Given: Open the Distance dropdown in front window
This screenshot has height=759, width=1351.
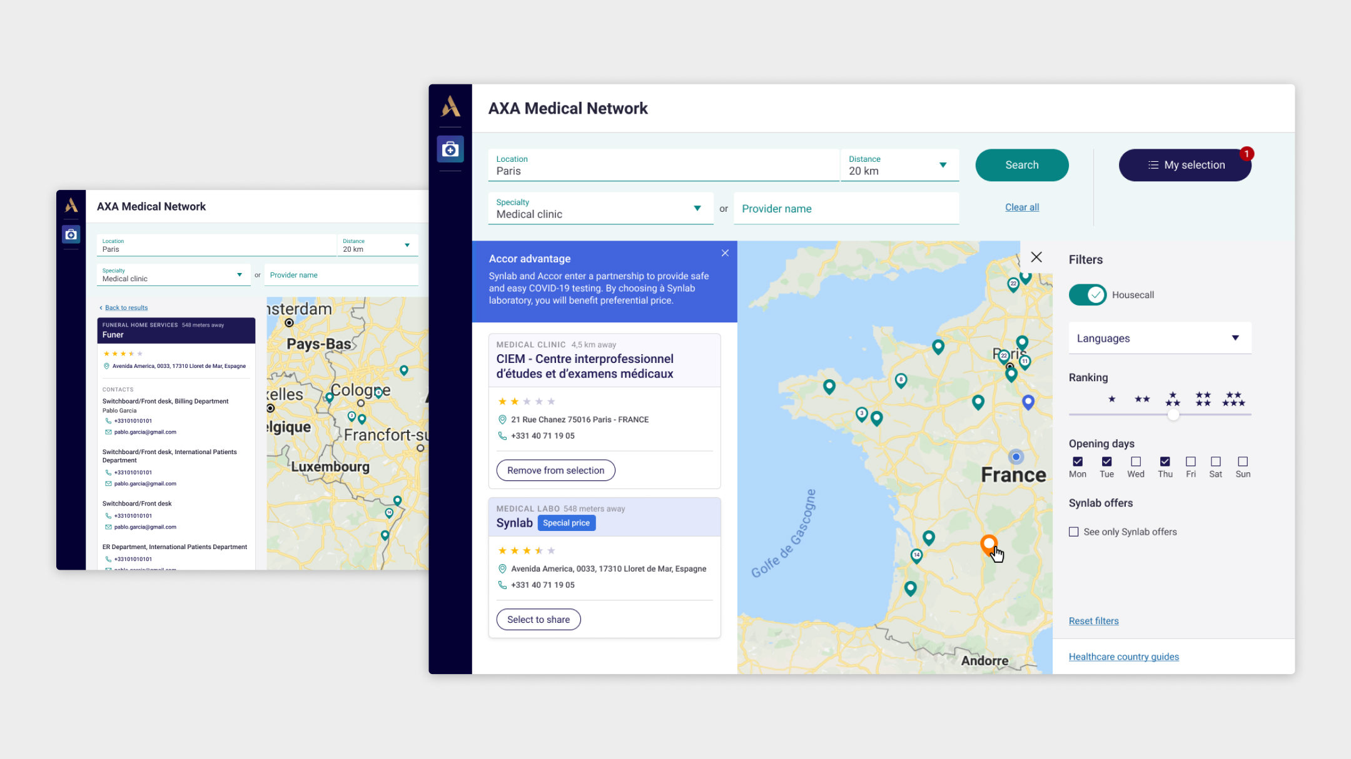Looking at the screenshot, I should tap(900, 165).
